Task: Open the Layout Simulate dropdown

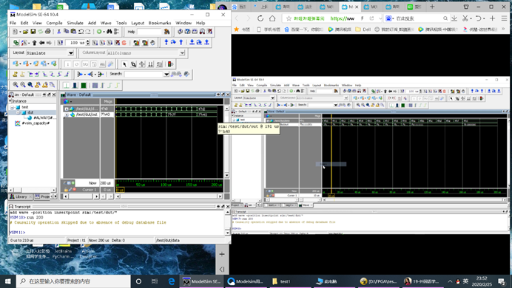Action: coord(71,52)
